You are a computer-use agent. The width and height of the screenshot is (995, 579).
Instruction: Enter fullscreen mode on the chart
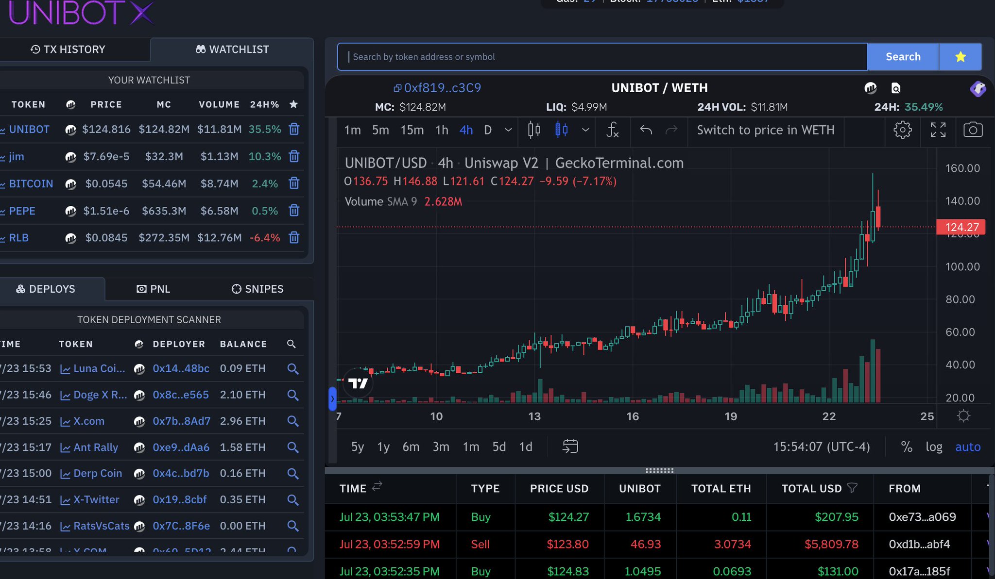(x=938, y=130)
